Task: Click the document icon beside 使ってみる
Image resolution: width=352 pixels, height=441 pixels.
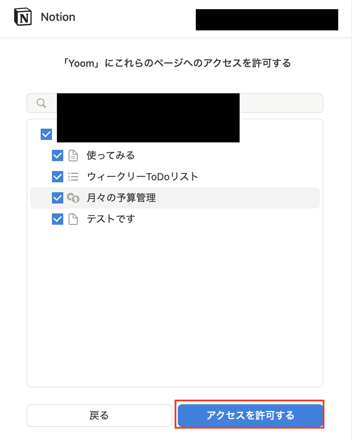Action: pyautogui.click(x=73, y=155)
